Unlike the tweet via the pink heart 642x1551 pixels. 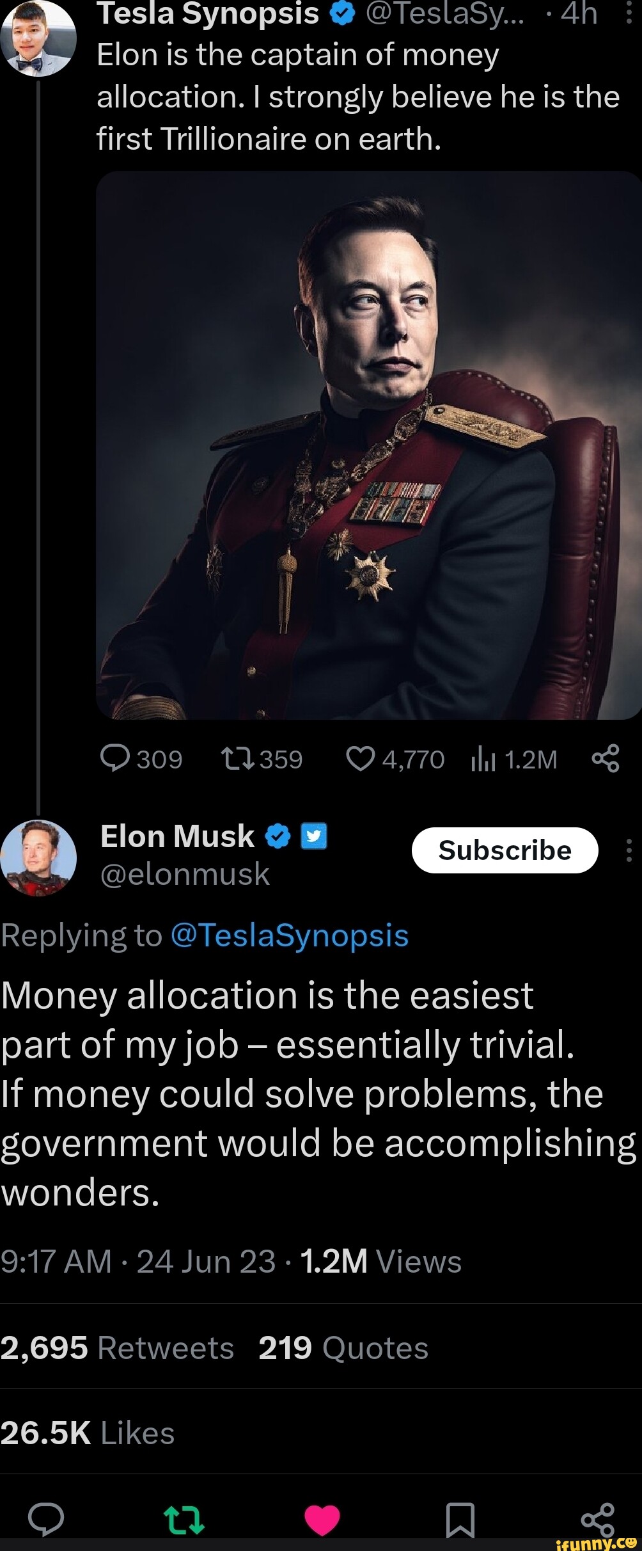click(x=322, y=1520)
